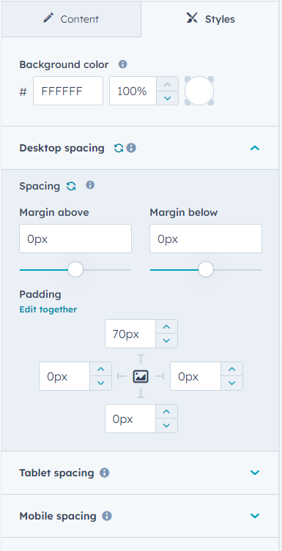This screenshot has height=551, width=282.
Task: Click the info icon next to Spacing
Action: tap(90, 185)
